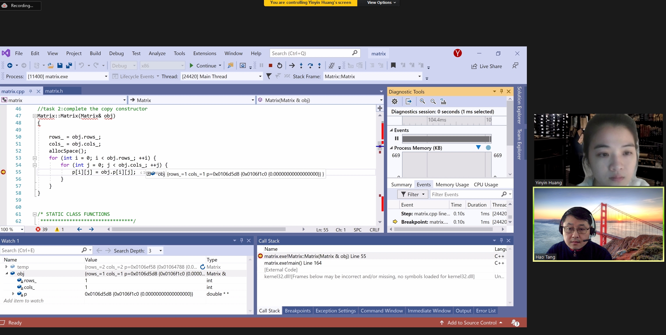Switch to the Memory Usage tab
The image size is (666, 335).
point(452,185)
